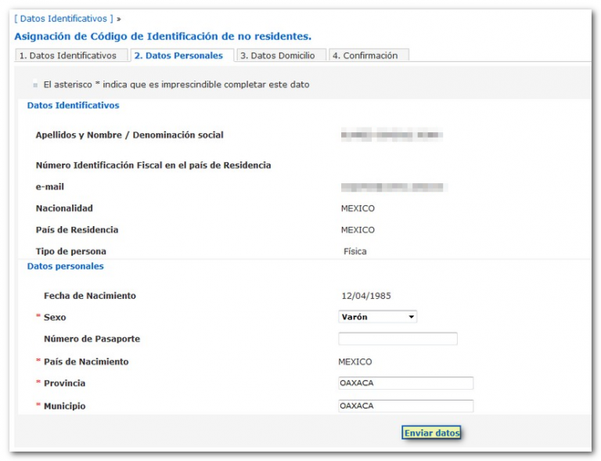This screenshot has width=601, height=461.
Task: Click the Municipio text field
Action: click(x=405, y=406)
